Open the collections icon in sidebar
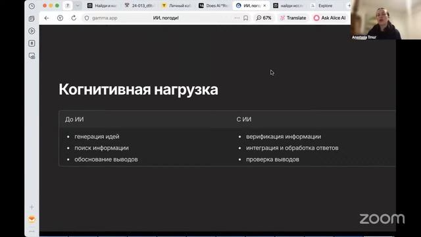The height and width of the screenshot is (237, 421). [x=32, y=18]
